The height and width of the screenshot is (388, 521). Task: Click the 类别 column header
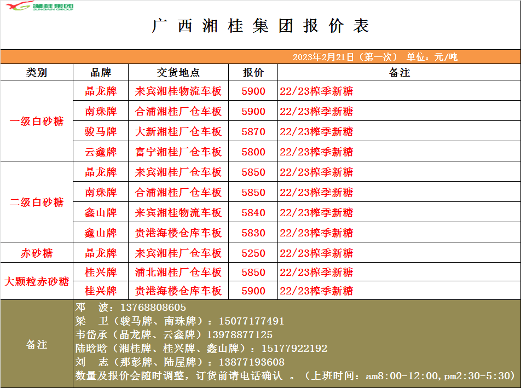[37, 72]
